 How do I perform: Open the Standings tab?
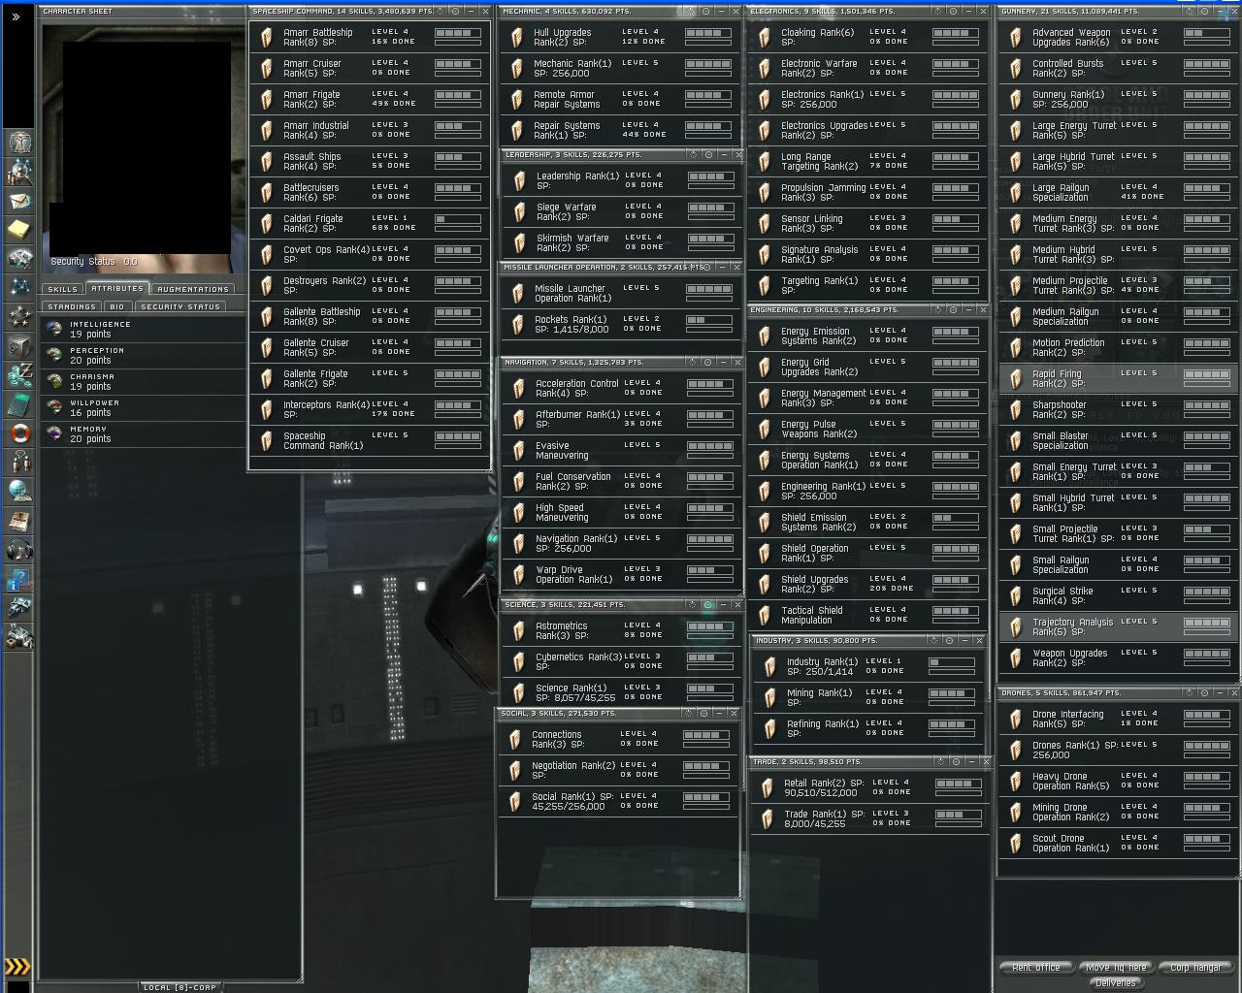pos(72,306)
